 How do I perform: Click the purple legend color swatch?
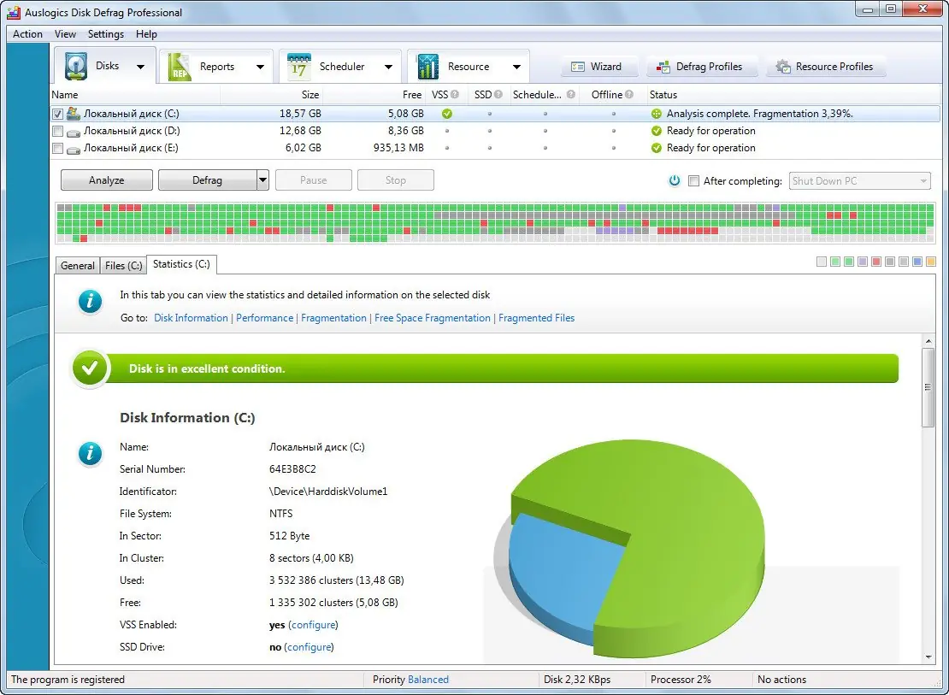(863, 262)
